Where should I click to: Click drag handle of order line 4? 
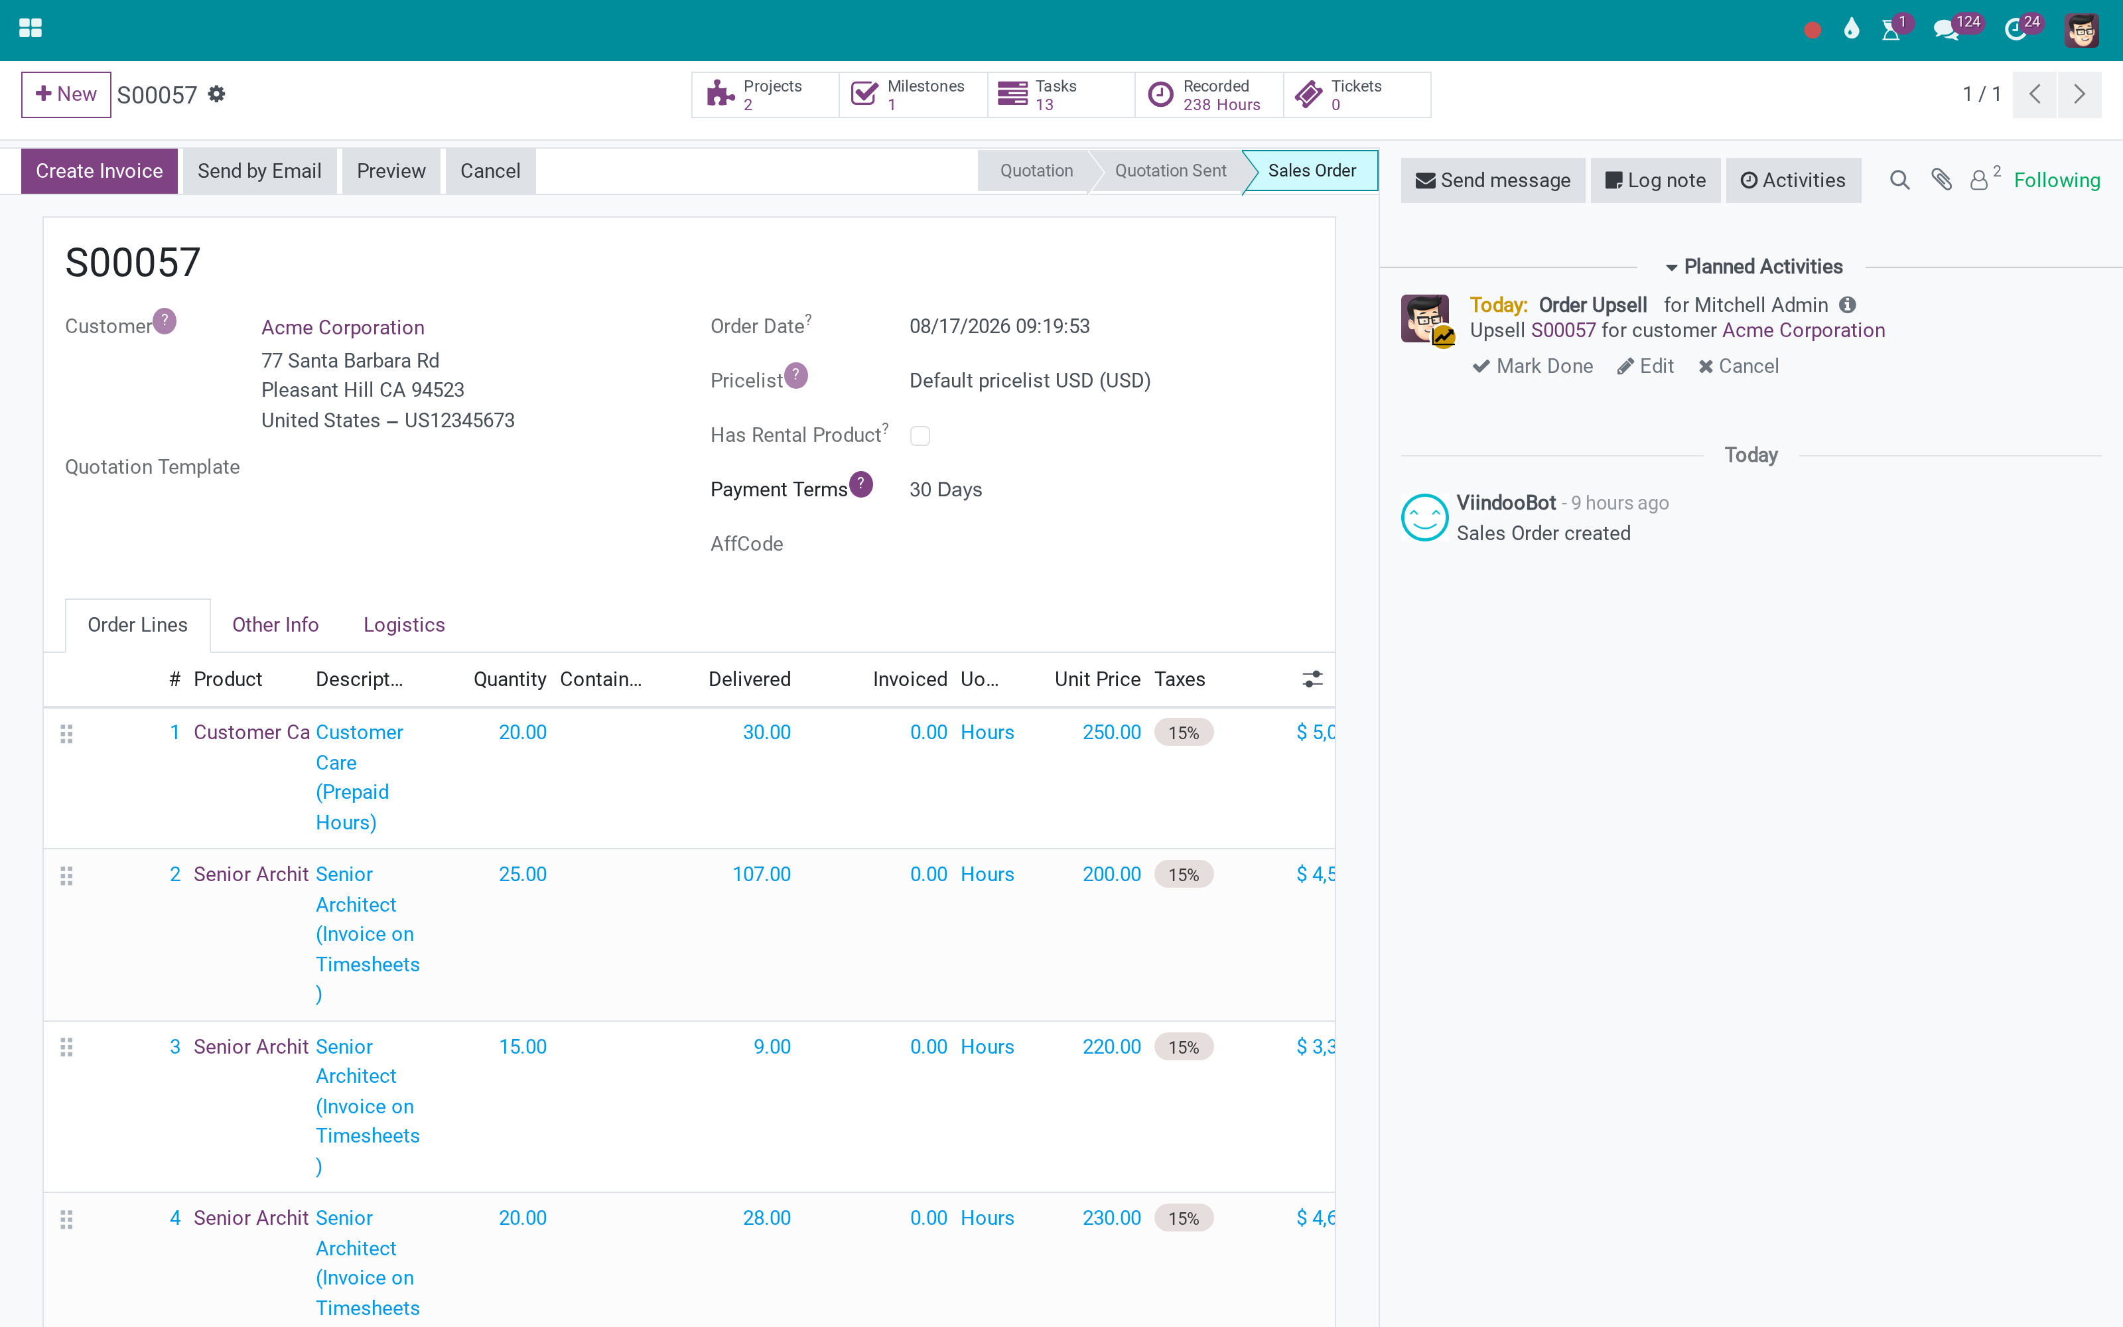(66, 1219)
